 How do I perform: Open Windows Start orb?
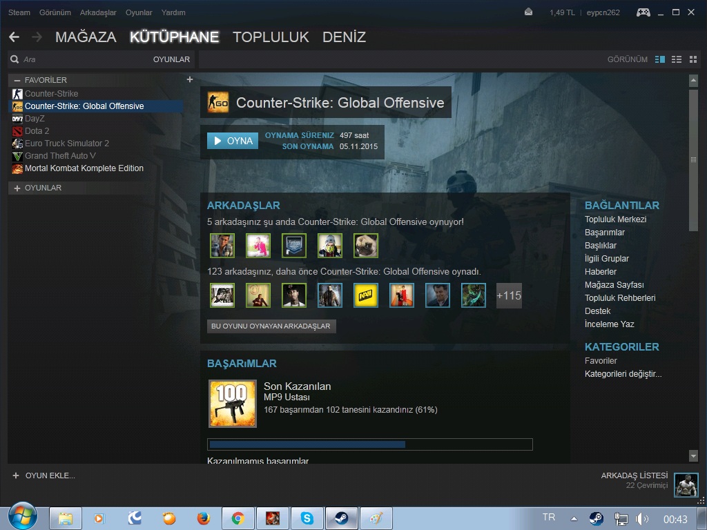click(x=21, y=516)
